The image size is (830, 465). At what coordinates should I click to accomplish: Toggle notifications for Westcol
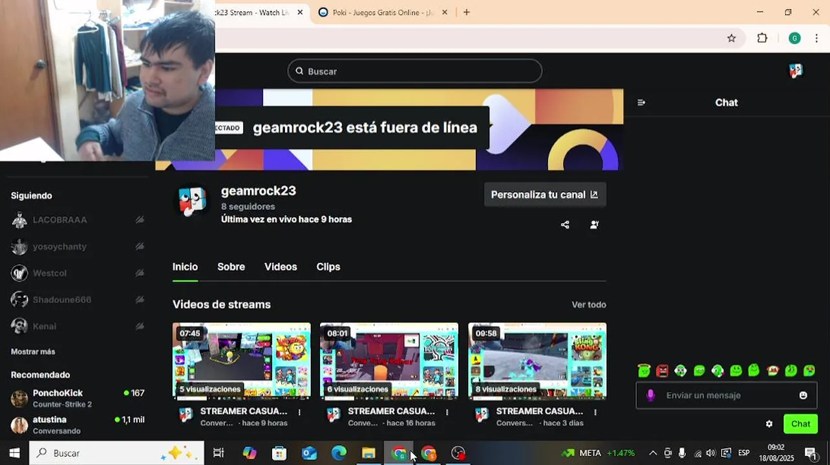click(140, 273)
